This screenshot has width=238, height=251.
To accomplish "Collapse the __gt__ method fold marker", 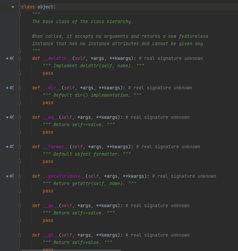I will [19, 235].
